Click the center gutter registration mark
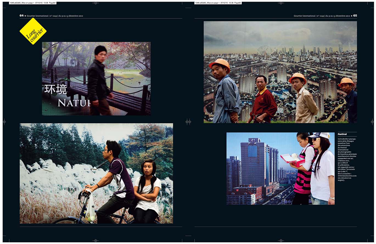 [x=188, y=122]
